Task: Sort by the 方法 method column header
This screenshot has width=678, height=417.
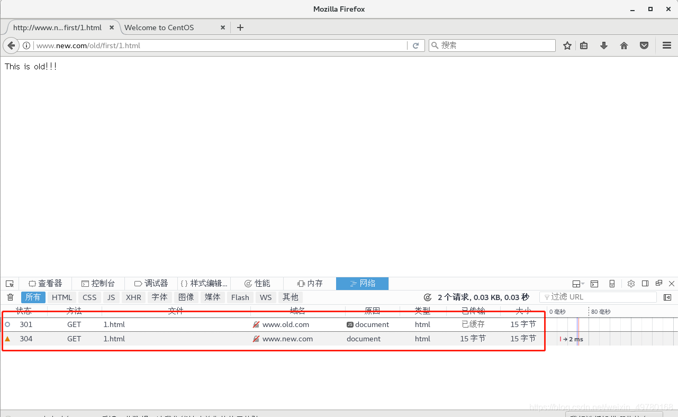Action: pyautogui.click(x=75, y=311)
